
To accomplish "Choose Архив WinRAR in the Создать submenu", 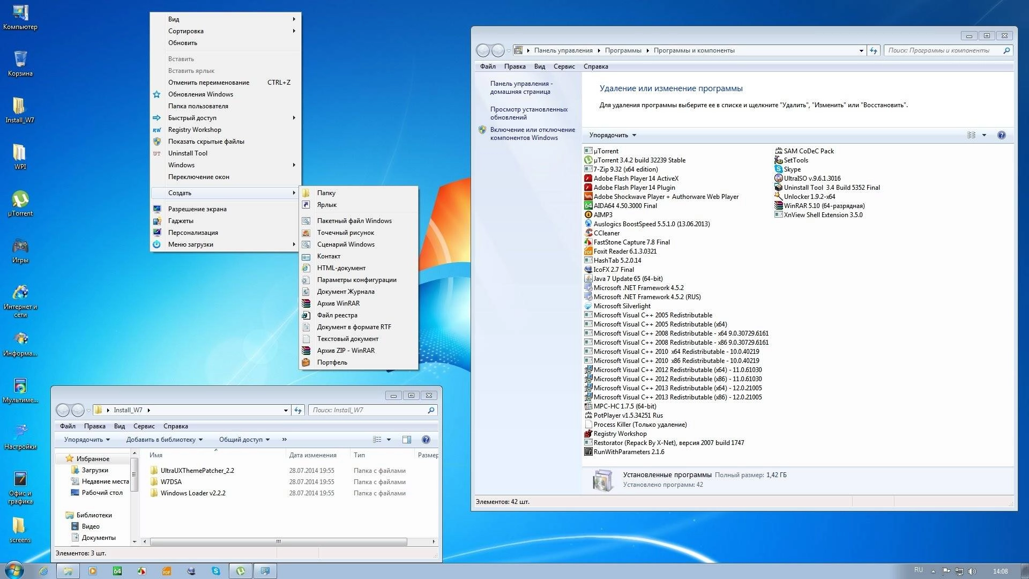I will (358, 303).
